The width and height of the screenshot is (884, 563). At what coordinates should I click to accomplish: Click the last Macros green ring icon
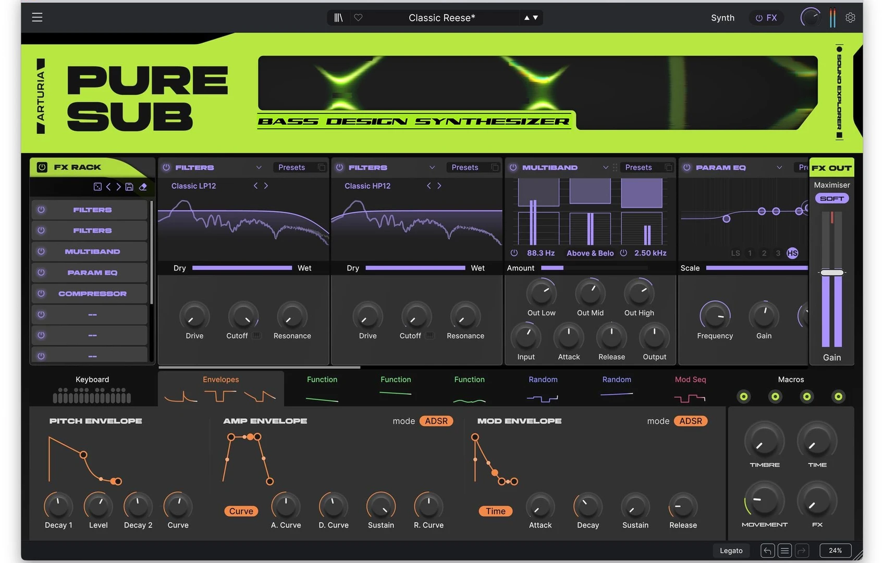[838, 397]
